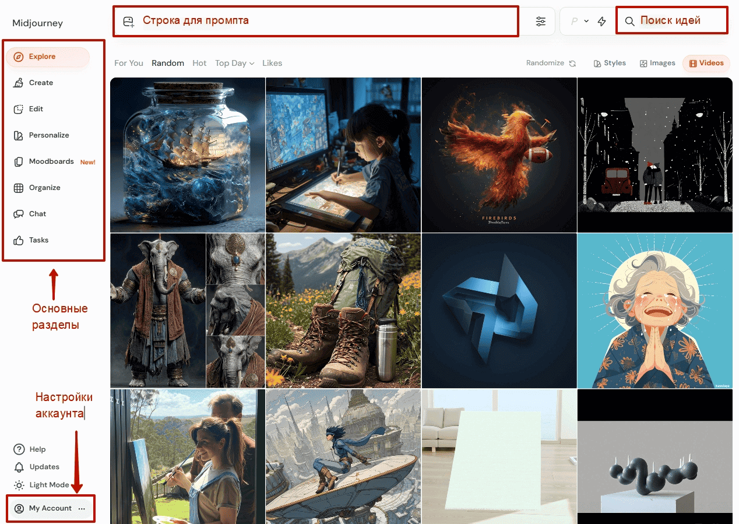Open the black blob sculpture thumbnail

(655, 456)
